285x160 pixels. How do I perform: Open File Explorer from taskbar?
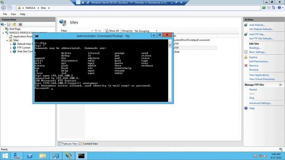pyautogui.click(x=43, y=156)
